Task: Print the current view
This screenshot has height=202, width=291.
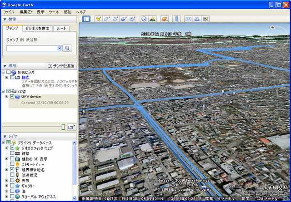Action: [x=197, y=19]
